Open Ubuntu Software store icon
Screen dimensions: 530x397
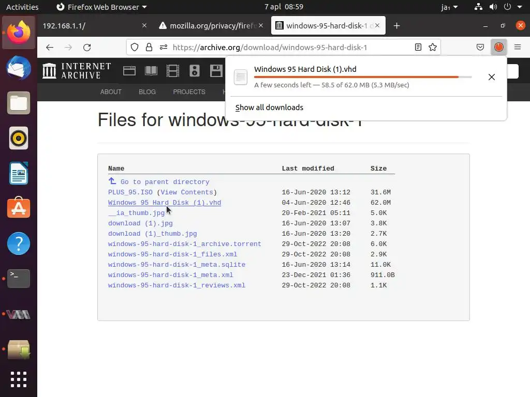(19, 208)
